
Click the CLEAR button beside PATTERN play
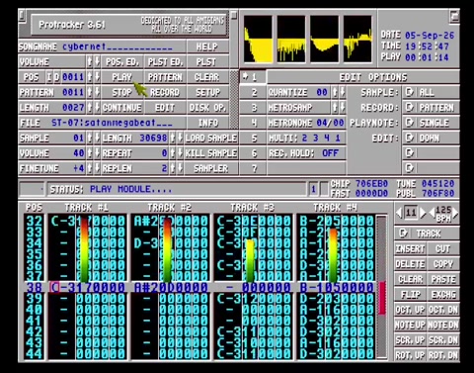coord(207,77)
